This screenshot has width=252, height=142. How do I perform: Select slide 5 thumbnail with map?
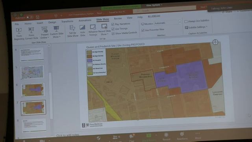[32, 72]
